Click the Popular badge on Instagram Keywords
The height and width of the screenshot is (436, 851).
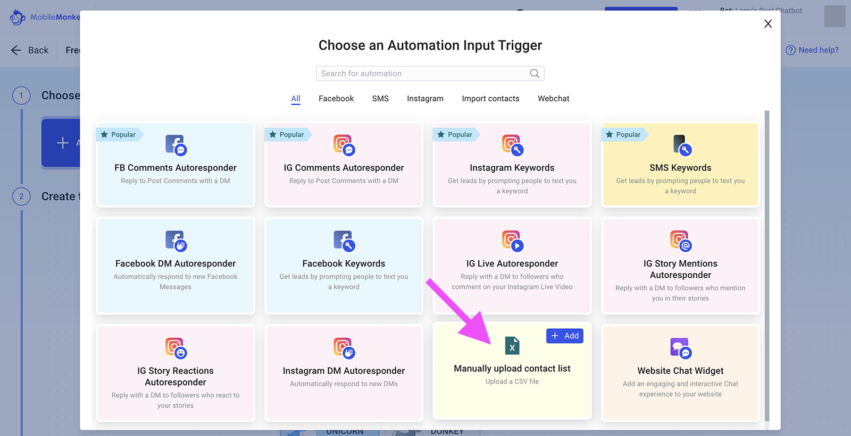(456, 135)
